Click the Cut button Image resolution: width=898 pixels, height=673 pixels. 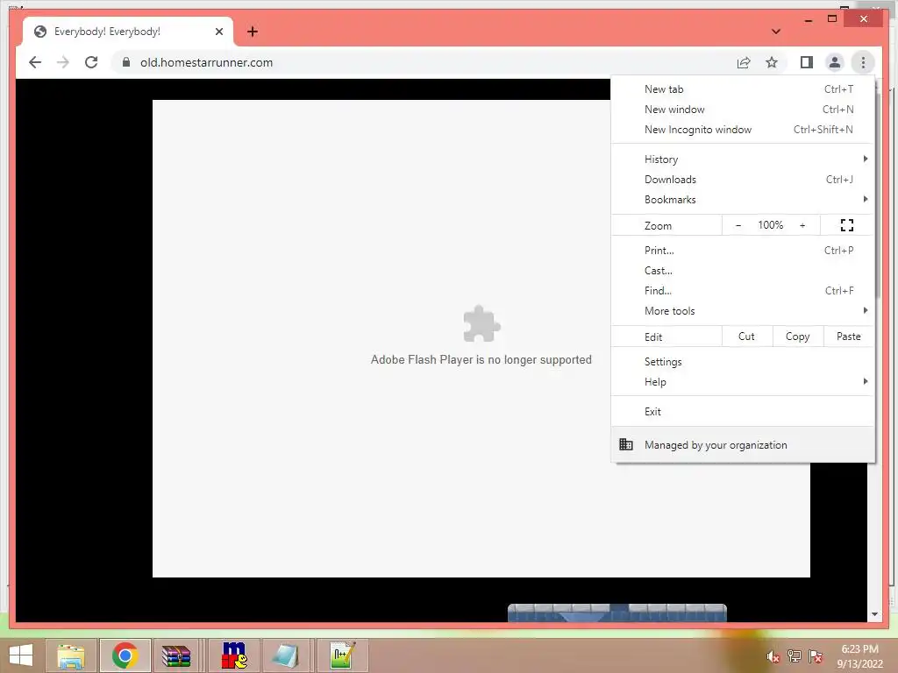coord(747,336)
